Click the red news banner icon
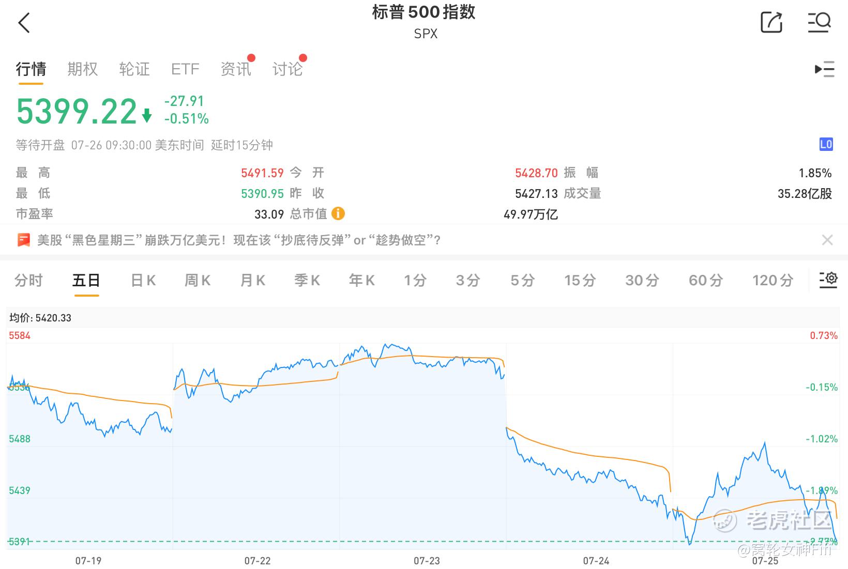 [24, 240]
